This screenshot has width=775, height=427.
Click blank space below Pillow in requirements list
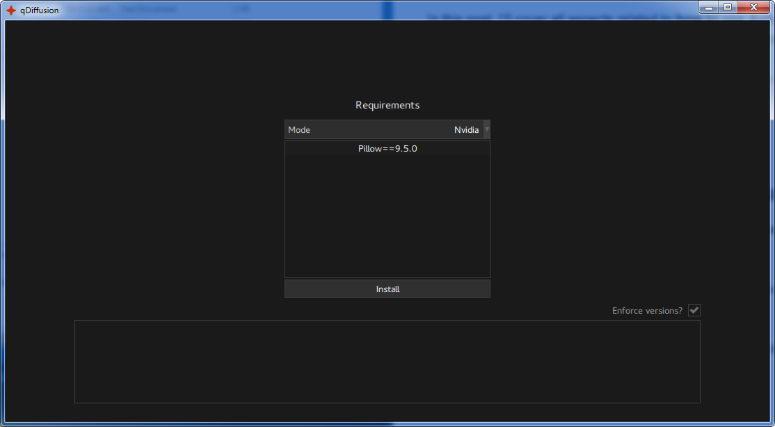387,216
